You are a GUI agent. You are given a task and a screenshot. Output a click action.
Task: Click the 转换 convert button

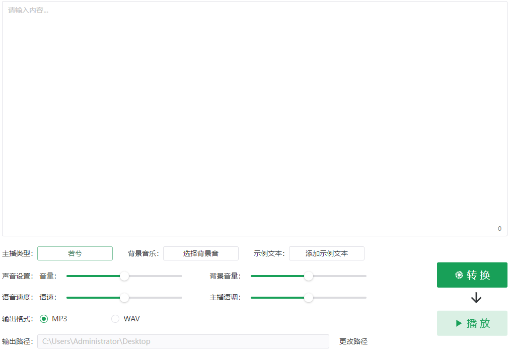[472, 275]
